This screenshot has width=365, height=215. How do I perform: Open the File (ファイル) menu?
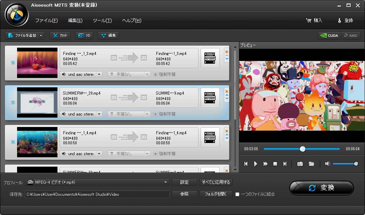46,21
